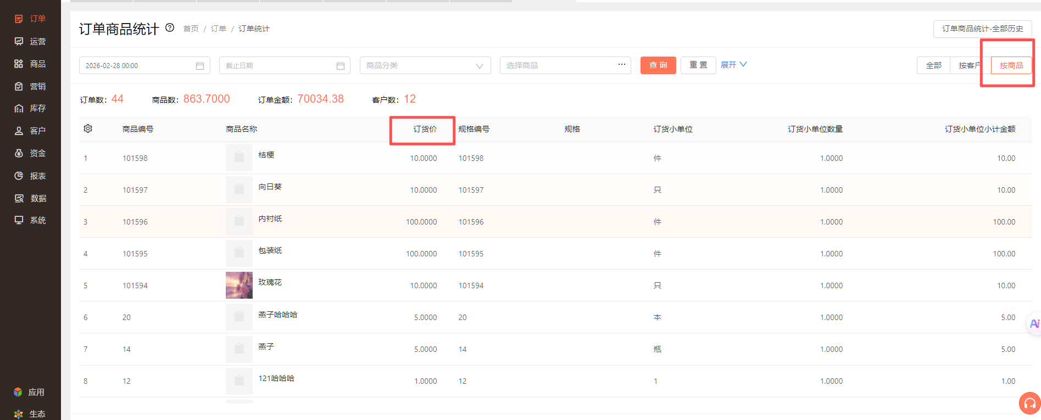The width and height of the screenshot is (1041, 420).
Task: Open table column settings gear icon
Action: tap(88, 128)
